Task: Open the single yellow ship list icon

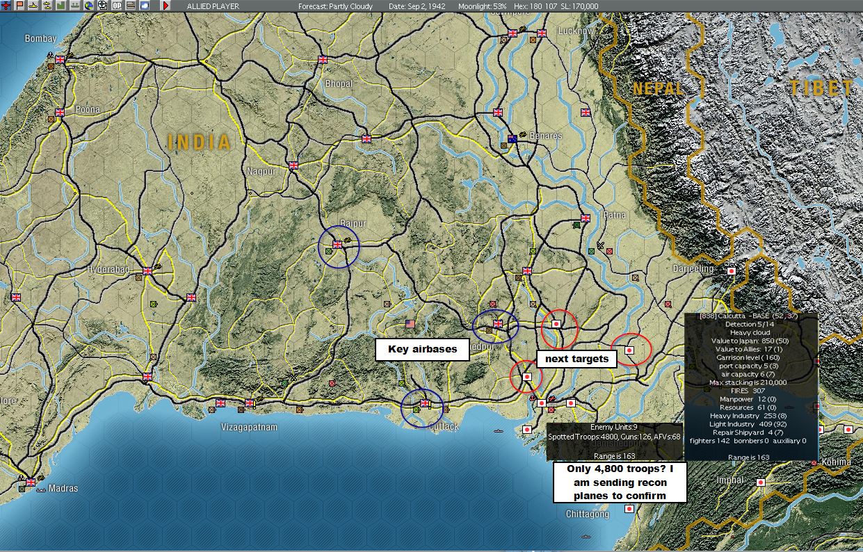Action: point(33,6)
